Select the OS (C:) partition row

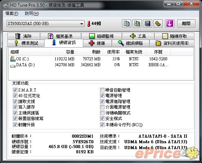pos(101,59)
